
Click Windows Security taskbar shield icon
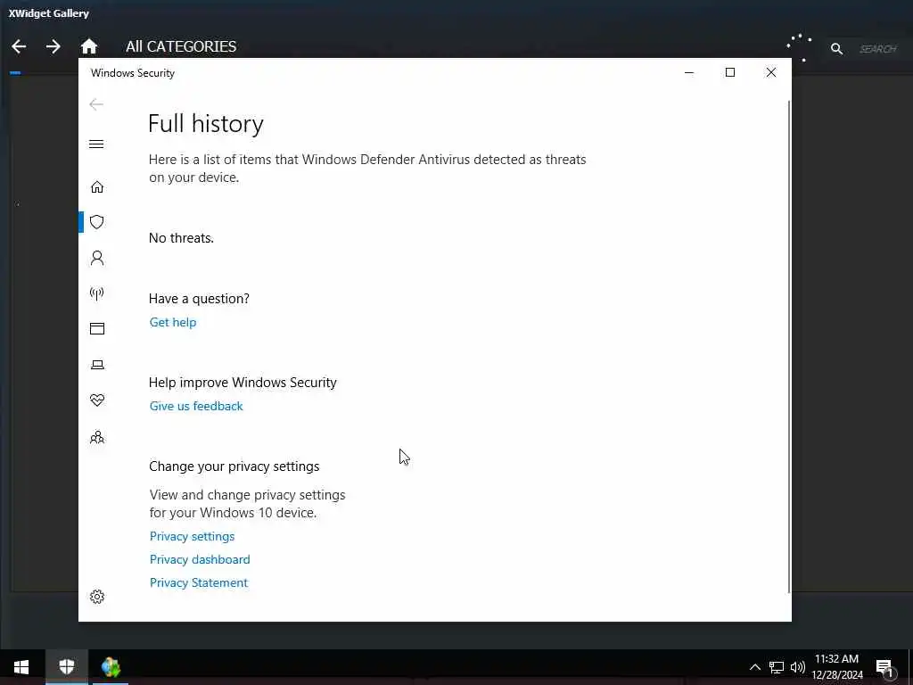click(67, 667)
